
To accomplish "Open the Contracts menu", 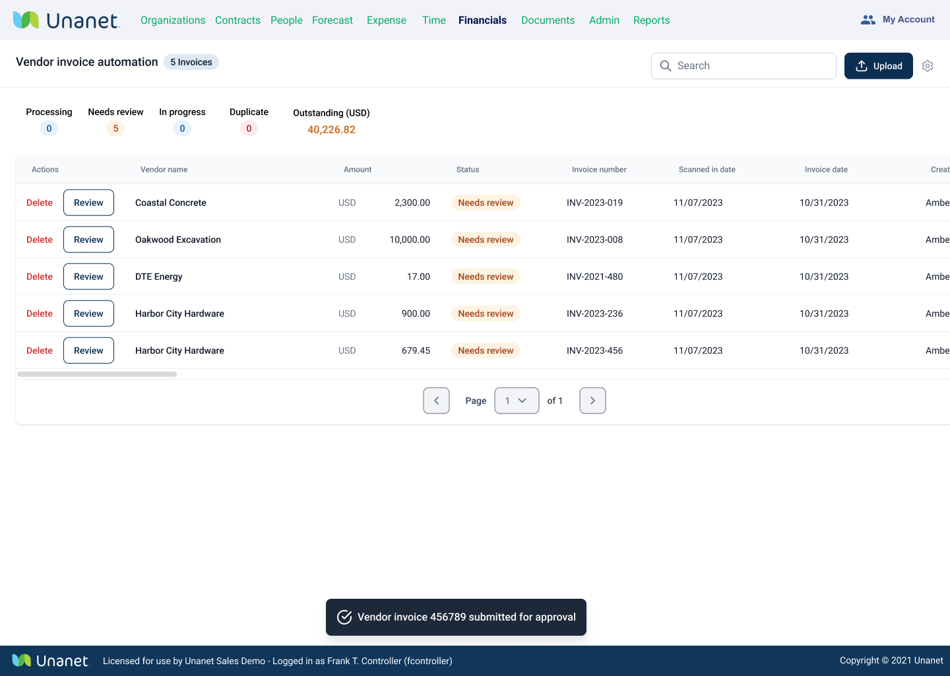I will [x=237, y=20].
